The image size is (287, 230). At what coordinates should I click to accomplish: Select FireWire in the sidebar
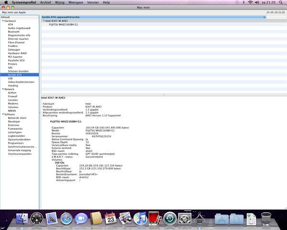(x=13, y=46)
